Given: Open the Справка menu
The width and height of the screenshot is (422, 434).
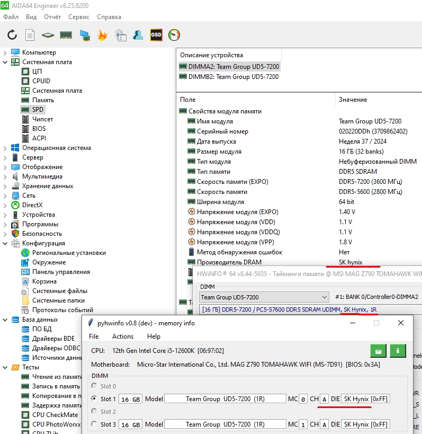Looking at the screenshot, I should (x=109, y=17).
